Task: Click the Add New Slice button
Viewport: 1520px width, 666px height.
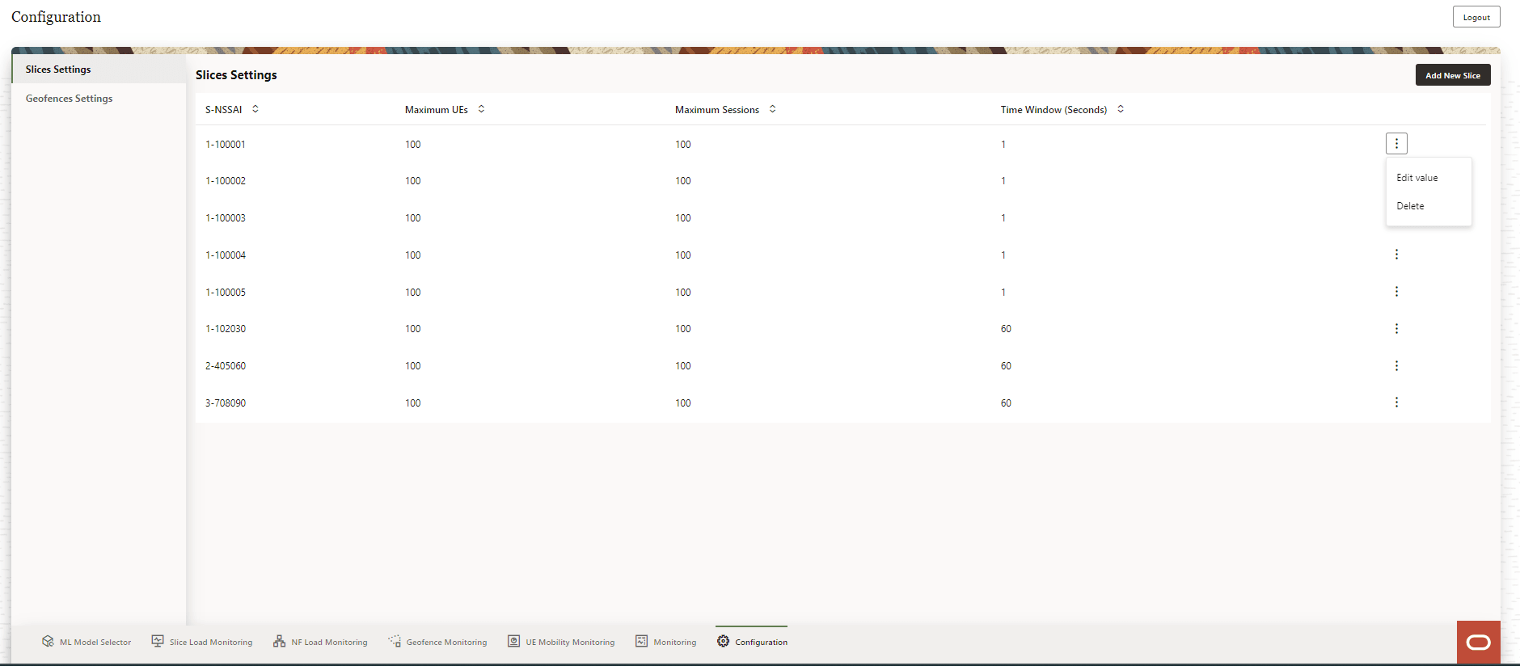Action: (x=1453, y=75)
